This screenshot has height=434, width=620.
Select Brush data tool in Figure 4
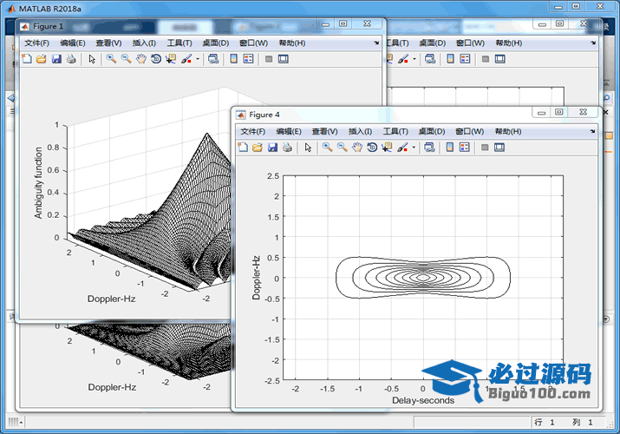[x=402, y=148]
